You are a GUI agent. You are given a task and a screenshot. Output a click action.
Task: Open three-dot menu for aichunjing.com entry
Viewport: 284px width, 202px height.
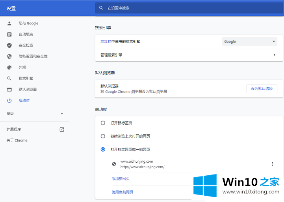(272, 164)
